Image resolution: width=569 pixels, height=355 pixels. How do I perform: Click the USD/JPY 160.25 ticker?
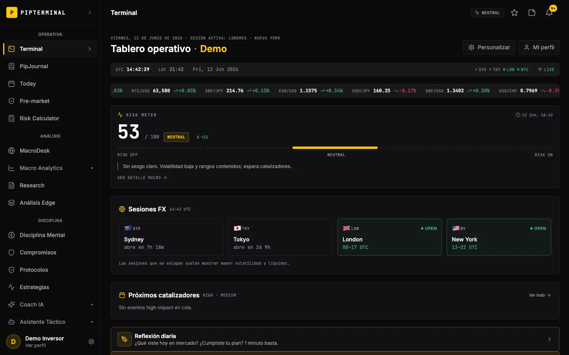coord(384,91)
